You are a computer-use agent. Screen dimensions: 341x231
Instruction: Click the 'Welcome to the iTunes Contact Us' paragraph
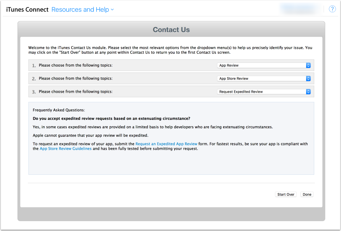[170, 50]
